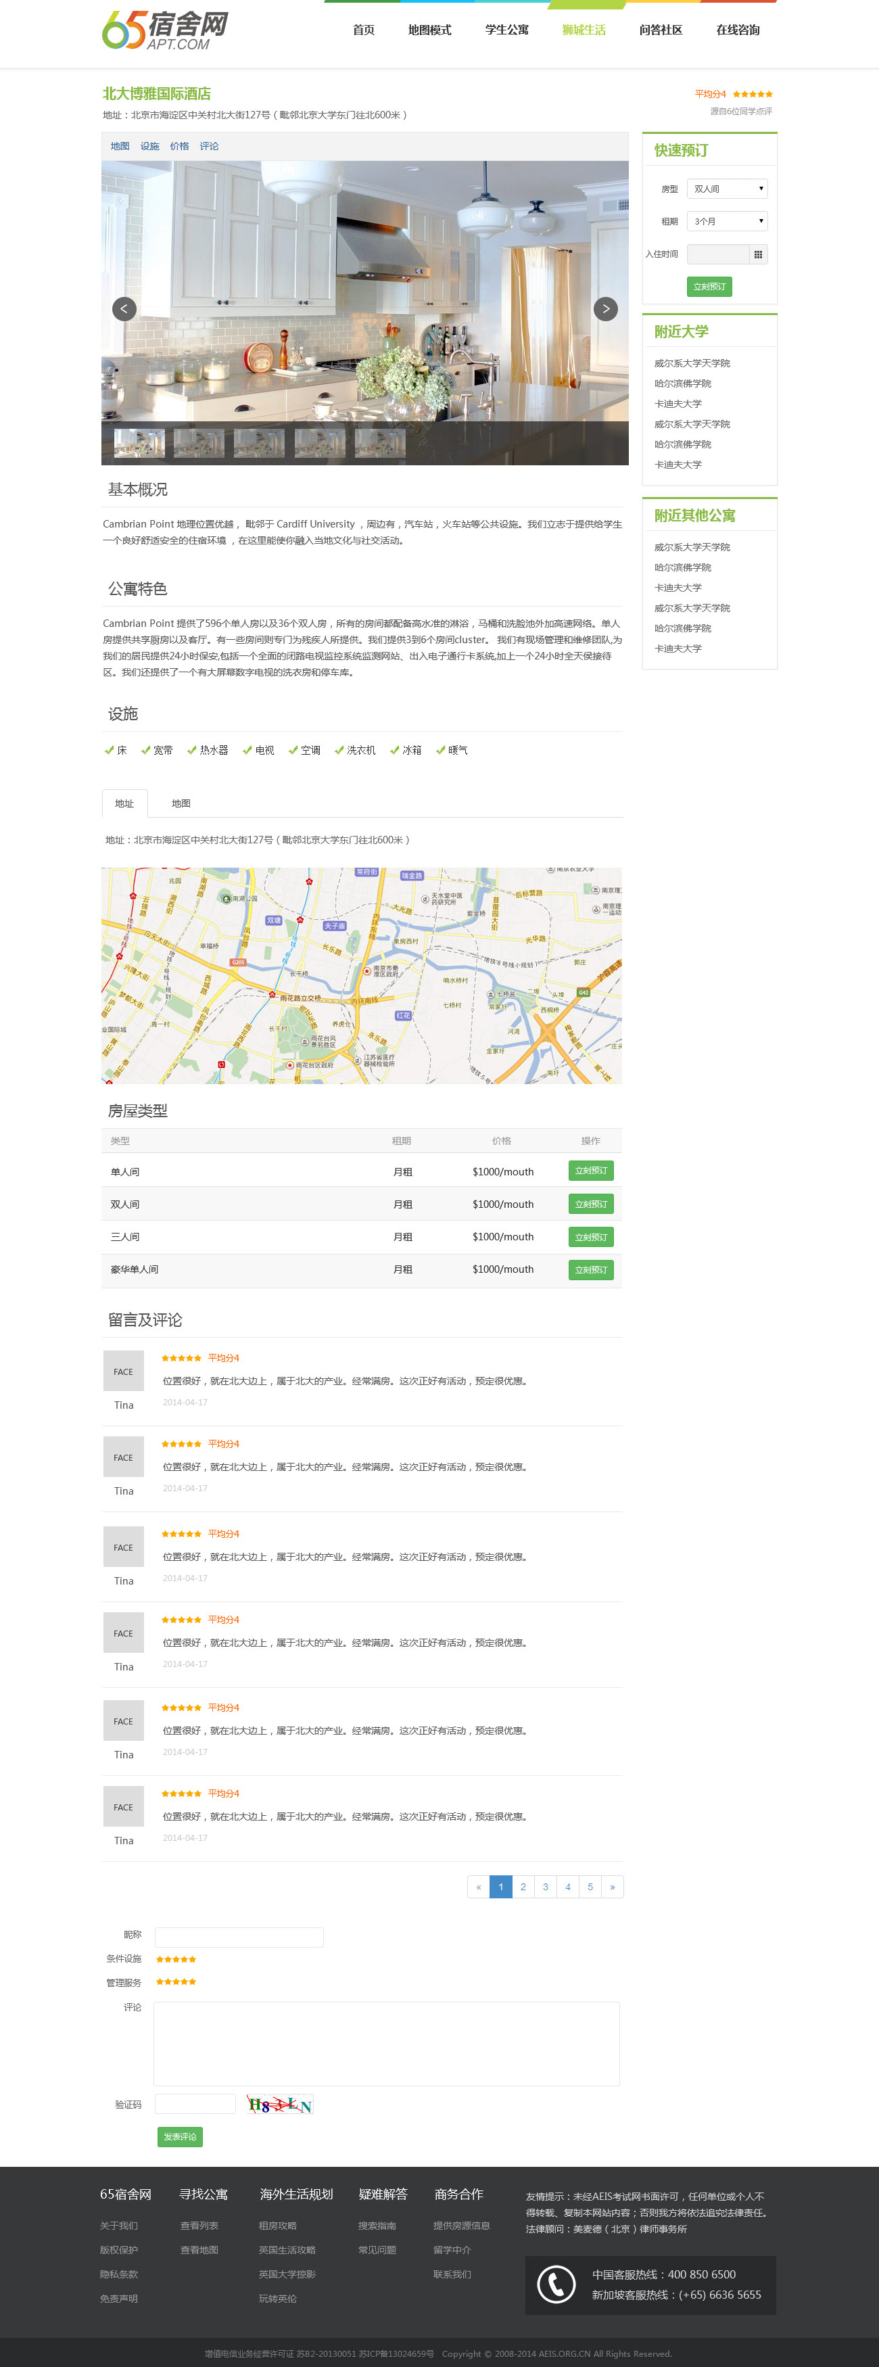Switch to the 地图 tab above address
The height and width of the screenshot is (2367, 879).
[x=181, y=803]
